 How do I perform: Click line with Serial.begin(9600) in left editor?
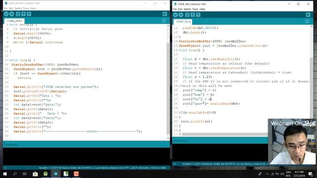32,34
